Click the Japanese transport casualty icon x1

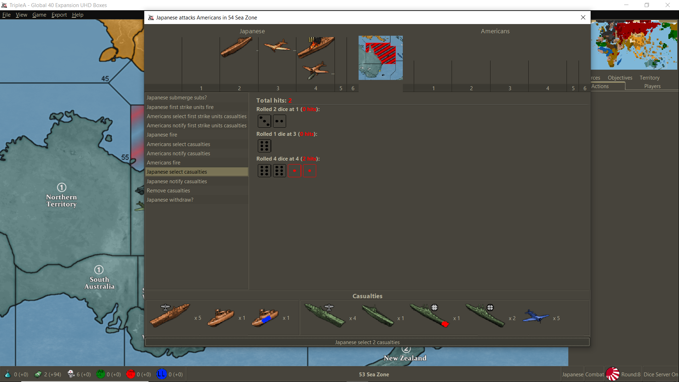coord(221,317)
